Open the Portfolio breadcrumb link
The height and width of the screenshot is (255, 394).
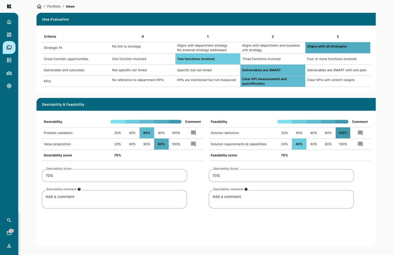pos(54,6)
